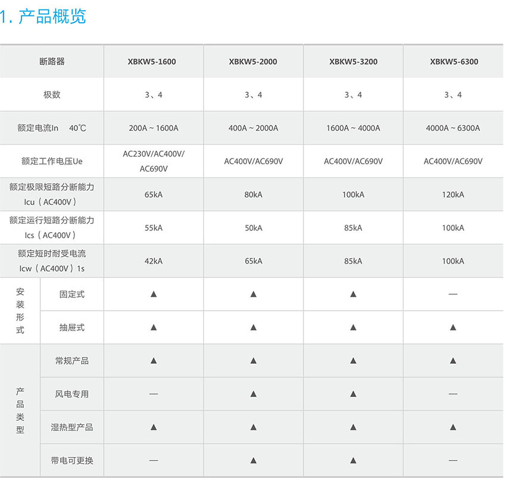The height and width of the screenshot is (478, 525).
Task: Click the 固定式 triangle under XBKW5-1600
Action: [154, 294]
